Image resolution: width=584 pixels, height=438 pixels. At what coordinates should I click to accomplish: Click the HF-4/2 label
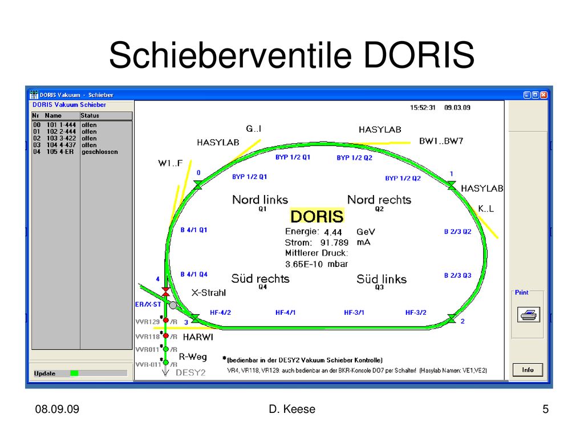tap(221, 313)
